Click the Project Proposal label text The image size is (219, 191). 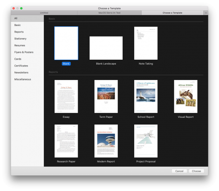click(146, 162)
